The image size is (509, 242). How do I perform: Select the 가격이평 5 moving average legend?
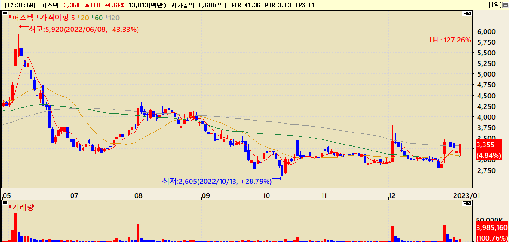(56, 18)
